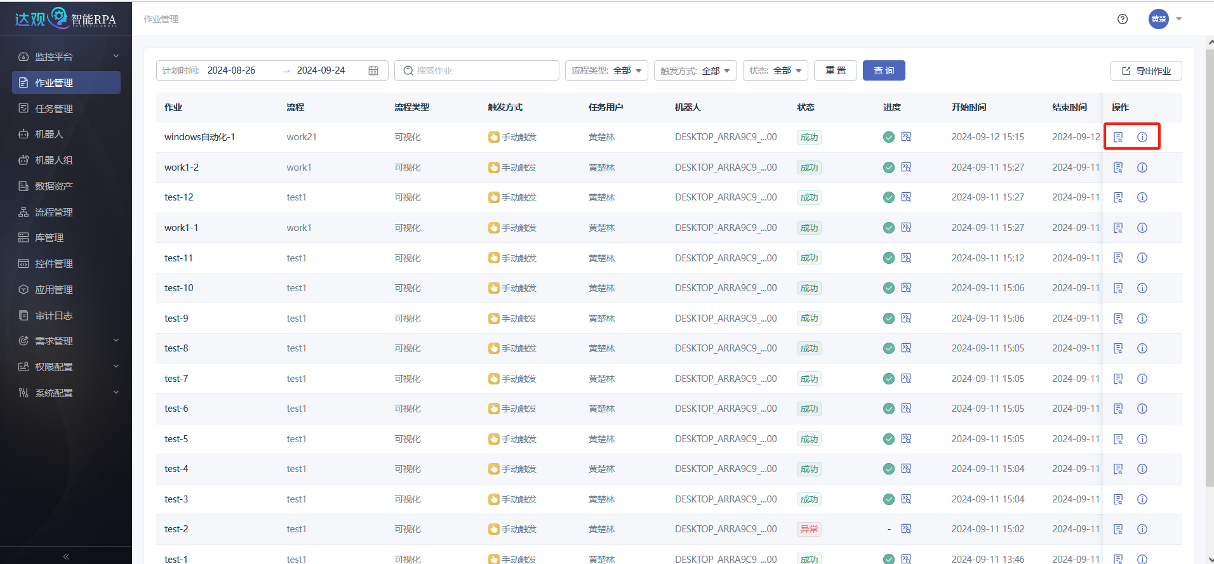Click the user avatar in top bar

coord(1159,19)
